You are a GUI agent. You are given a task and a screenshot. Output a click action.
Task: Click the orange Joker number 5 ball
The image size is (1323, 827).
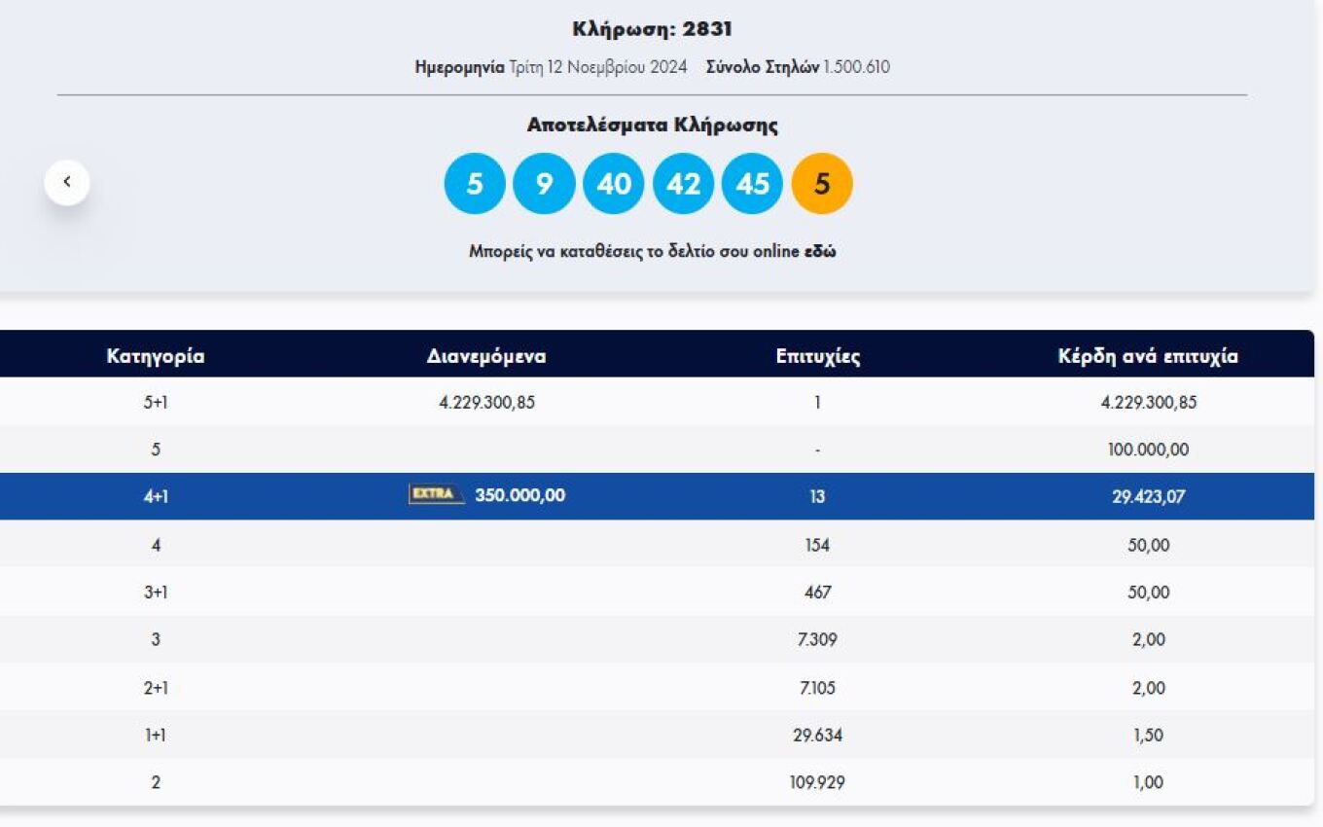(822, 183)
